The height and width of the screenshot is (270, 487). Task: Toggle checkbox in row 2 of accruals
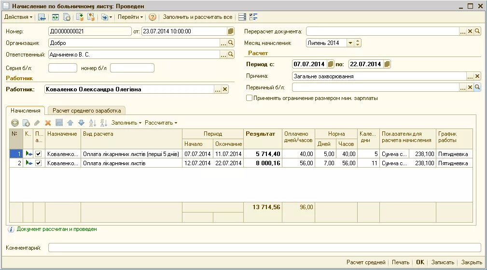tap(38, 163)
